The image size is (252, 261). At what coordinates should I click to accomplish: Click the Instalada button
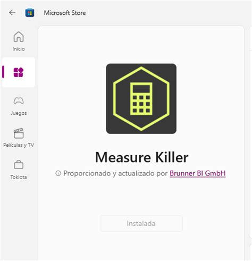coord(141,223)
